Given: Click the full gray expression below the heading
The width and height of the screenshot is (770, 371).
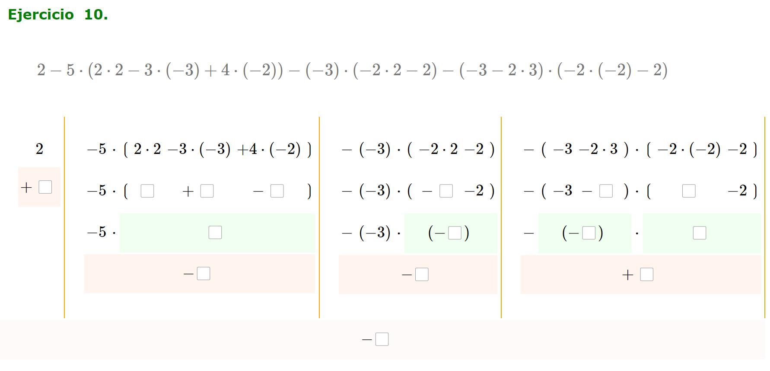Looking at the screenshot, I should (x=353, y=70).
